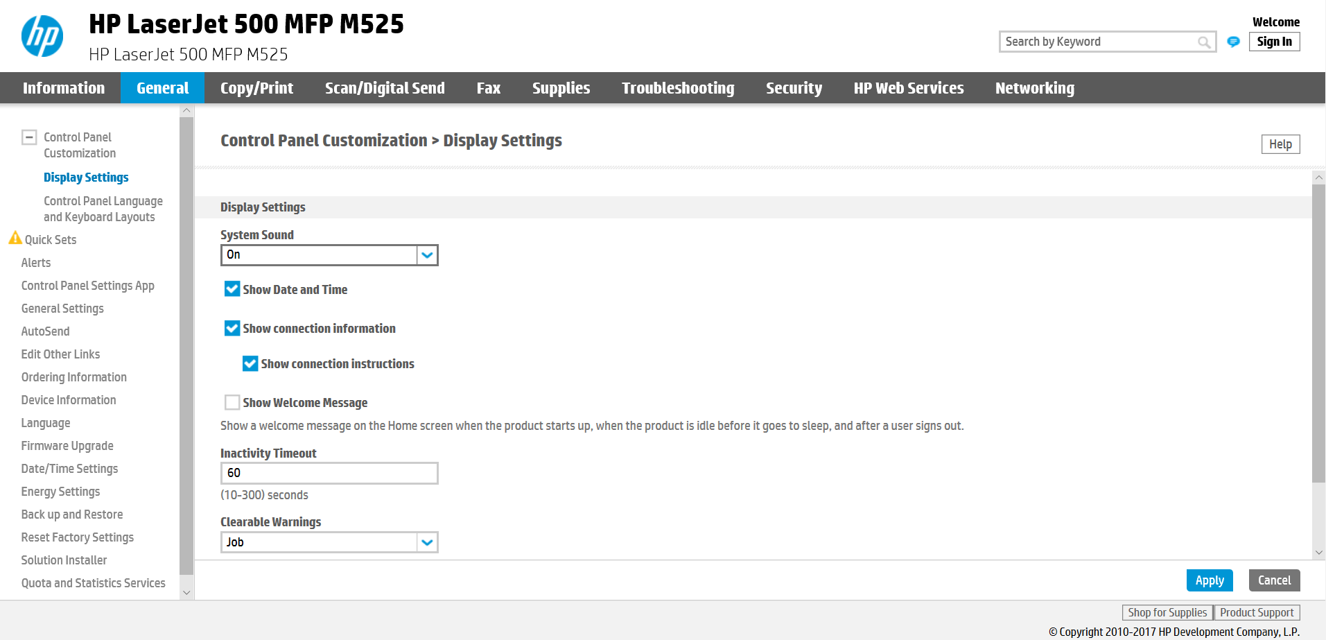Screen dimensions: 1326x640
Task: Open Energy Settings page
Action: 61,492
